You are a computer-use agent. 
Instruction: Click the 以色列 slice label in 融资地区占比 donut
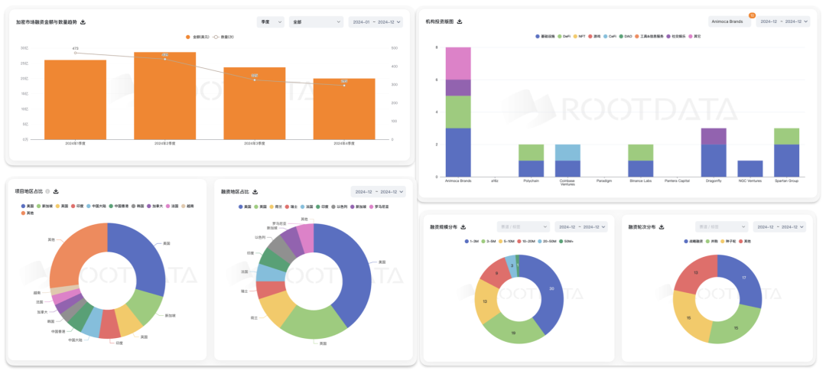tap(260, 238)
